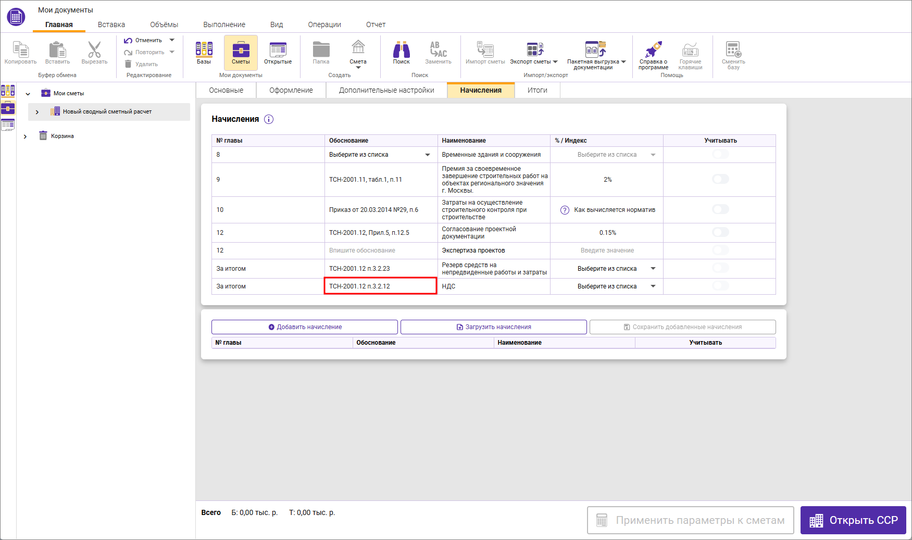Click the Отменить undo icon

coord(128,40)
